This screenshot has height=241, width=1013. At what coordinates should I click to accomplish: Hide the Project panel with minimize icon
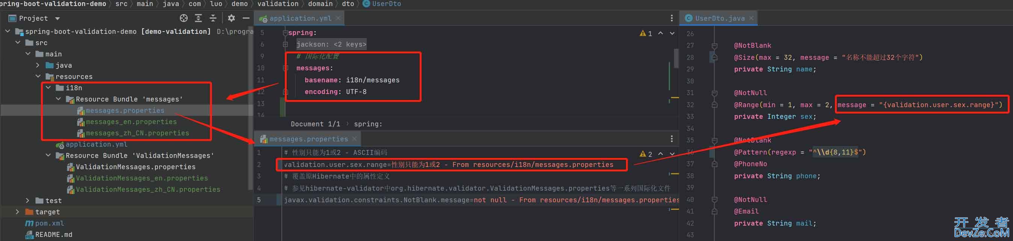(246, 18)
